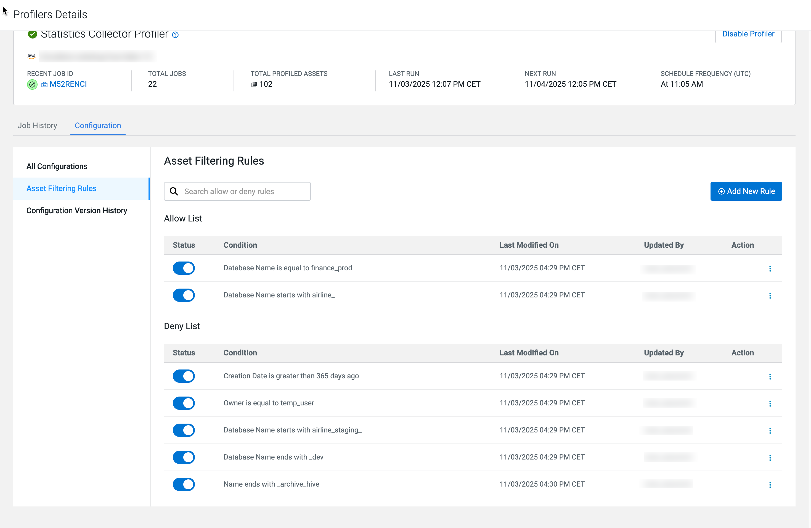Switch off the _archive_hive deny rule
This screenshot has height=528, width=811.
184,484
